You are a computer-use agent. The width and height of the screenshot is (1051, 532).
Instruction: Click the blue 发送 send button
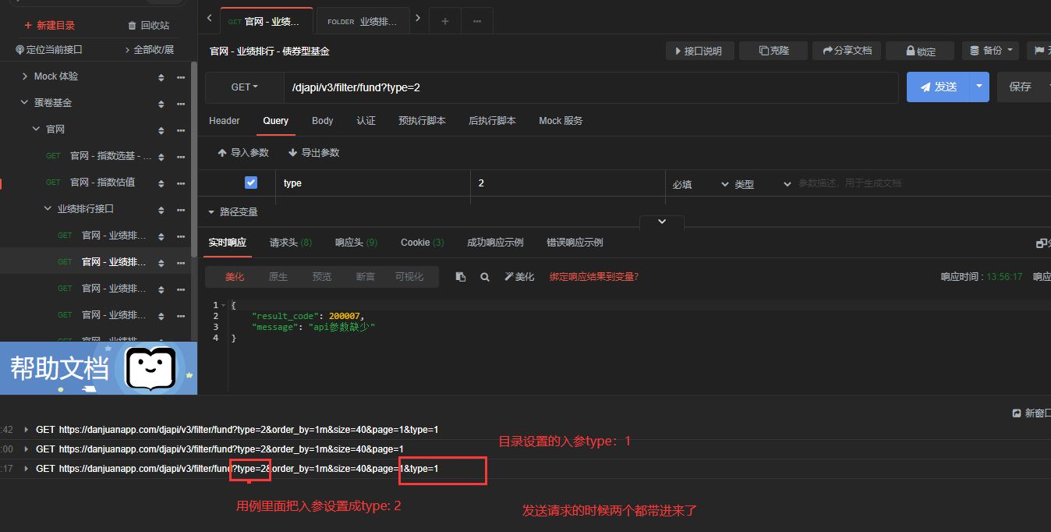(x=938, y=87)
